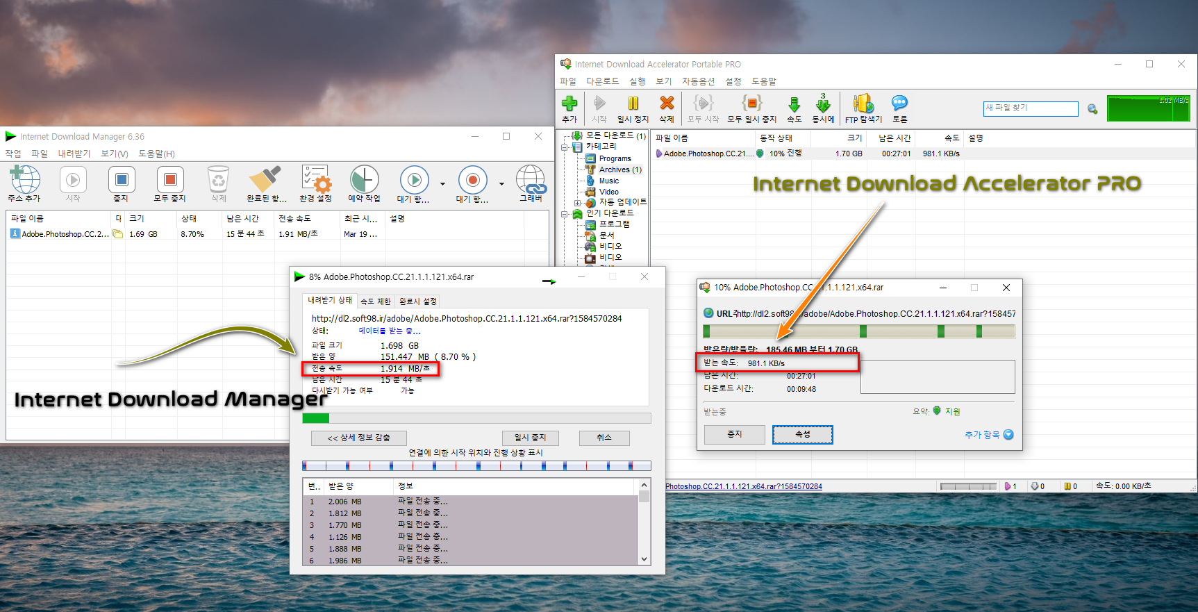Click the greyed 시작 icon in Accelerator toolbar
Viewport: 1198px width, 612px height.
coord(599,104)
